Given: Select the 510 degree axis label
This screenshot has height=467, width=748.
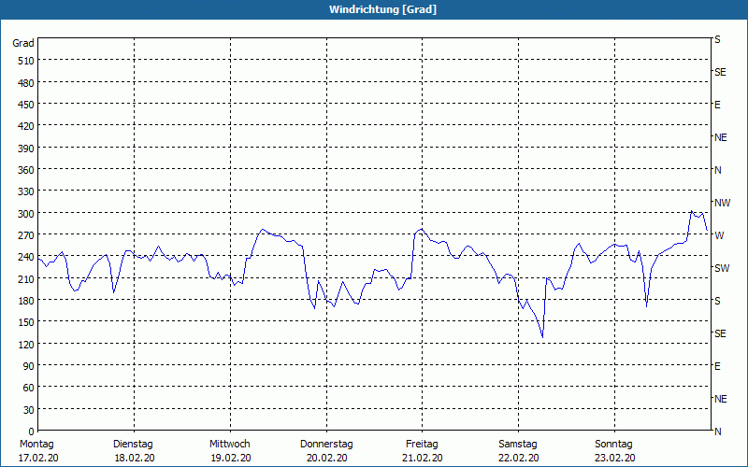Looking at the screenshot, I should pyautogui.click(x=26, y=61).
